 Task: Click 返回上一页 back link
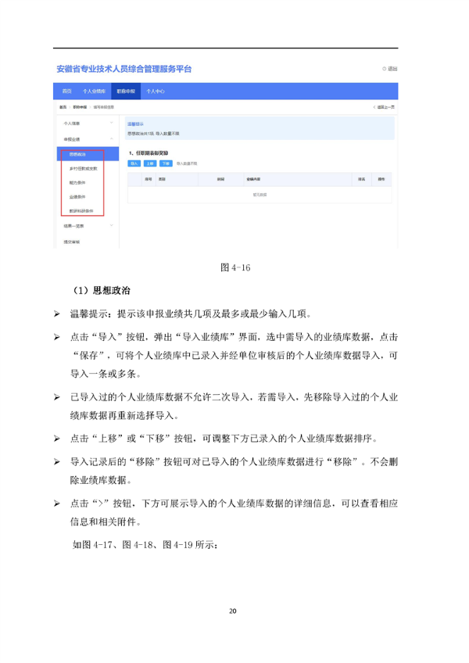click(x=385, y=106)
